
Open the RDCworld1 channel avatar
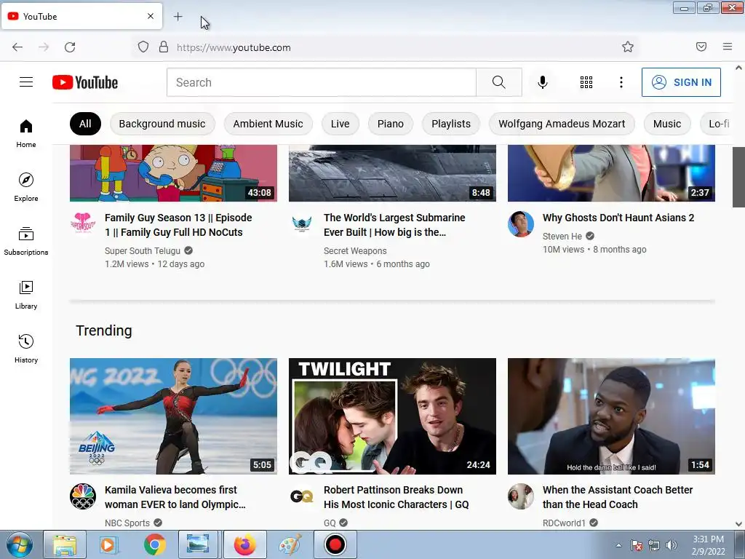point(521,496)
